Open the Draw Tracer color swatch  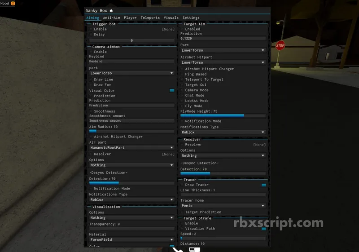pyautogui.click(x=263, y=185)
